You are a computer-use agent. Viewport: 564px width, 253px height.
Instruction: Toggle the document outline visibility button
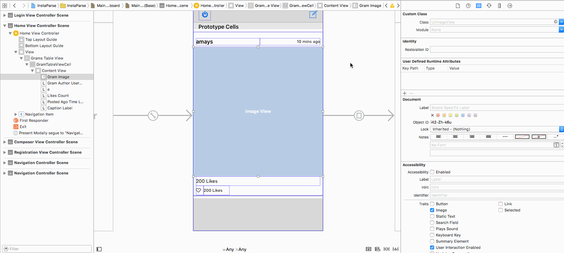tap(99, 249)
